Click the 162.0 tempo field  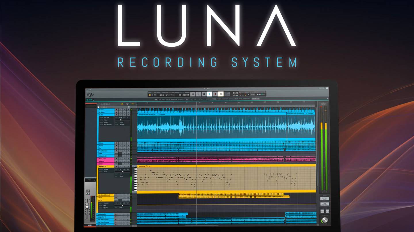[x=161, y=95]
